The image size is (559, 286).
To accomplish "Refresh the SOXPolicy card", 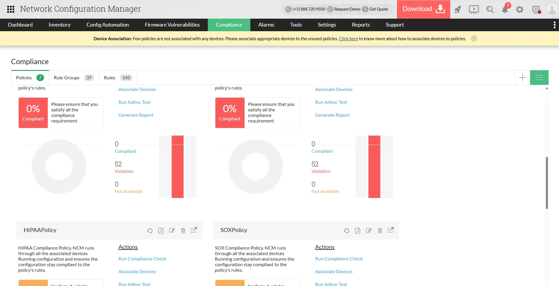I will pos(347,231).
